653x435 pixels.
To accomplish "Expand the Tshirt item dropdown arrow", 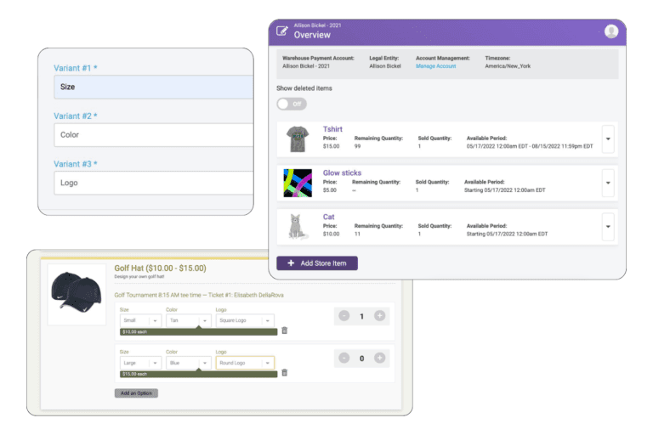I will [x=608, y=137].
